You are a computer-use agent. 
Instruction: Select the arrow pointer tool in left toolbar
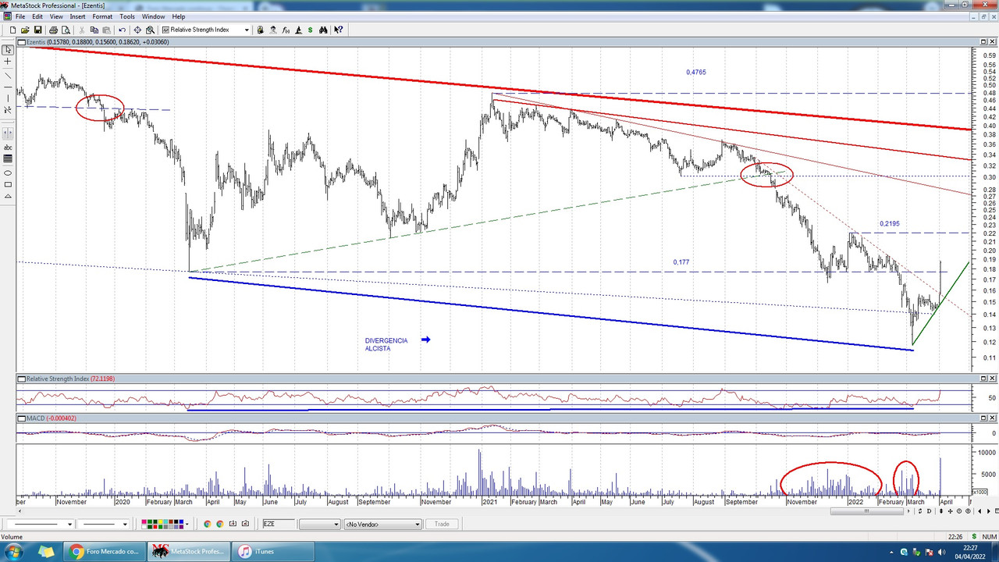8,49
